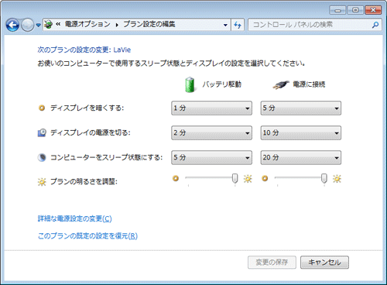Close the window with the red X
This screenshot has height=285, width=387.
(373, 10)
